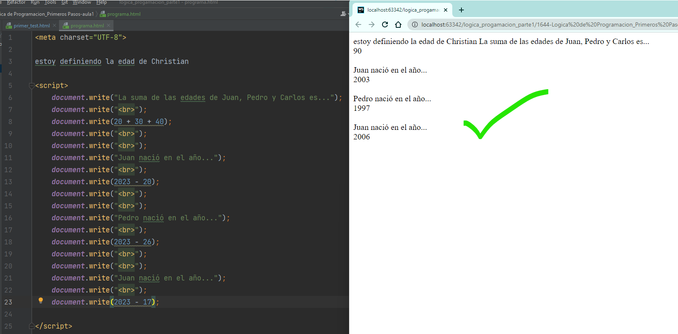
Task: Click line number 1 in the gutter
Action: (x=10, y=37)
